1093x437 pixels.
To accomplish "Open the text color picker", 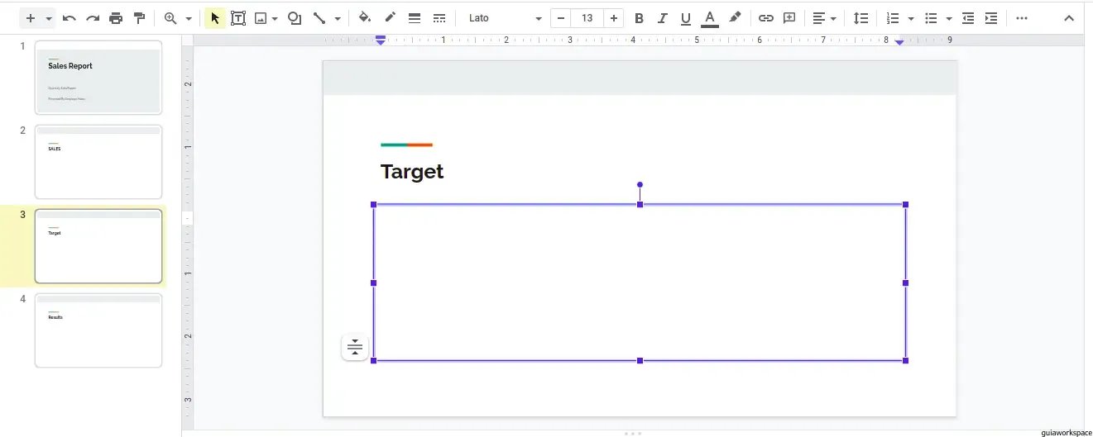I will coord(709,18).
